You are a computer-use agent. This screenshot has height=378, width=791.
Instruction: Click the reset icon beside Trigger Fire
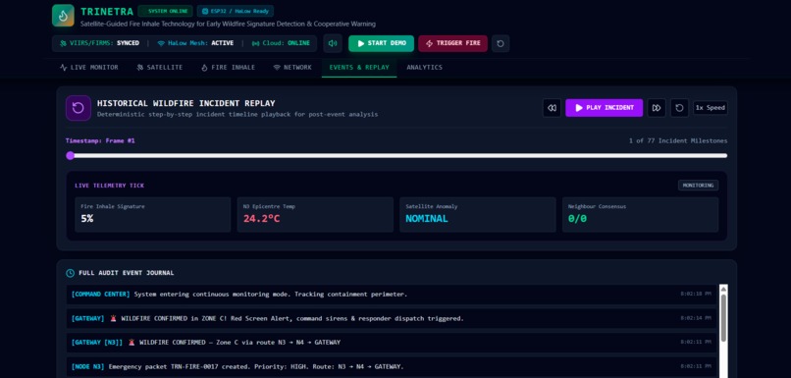point(501,43)
